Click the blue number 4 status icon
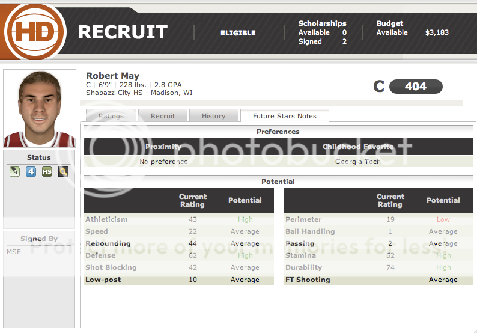 (31, 172)
